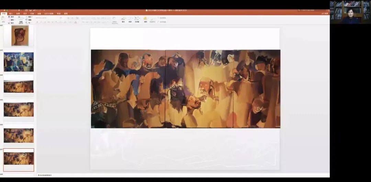Viewport: 371px width, 182px height.
Task: Click the Paste clipboard icon
Action: pyautogui.click(x=3, y=19)
